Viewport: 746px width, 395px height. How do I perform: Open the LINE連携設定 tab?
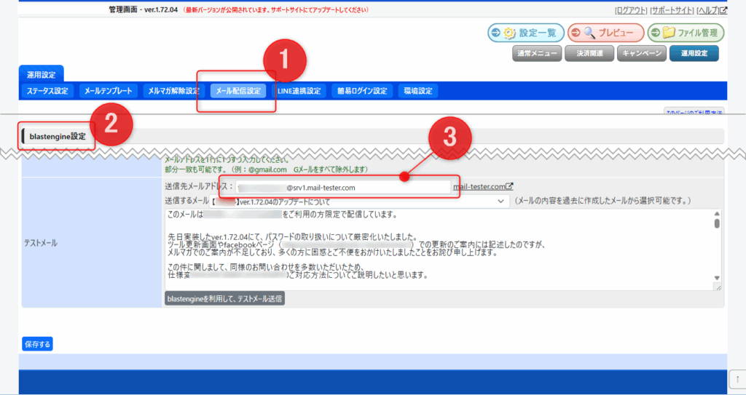tap(299, 91)
